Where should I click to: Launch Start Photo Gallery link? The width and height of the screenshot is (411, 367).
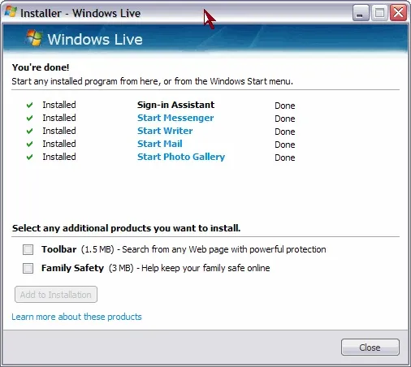181,157
